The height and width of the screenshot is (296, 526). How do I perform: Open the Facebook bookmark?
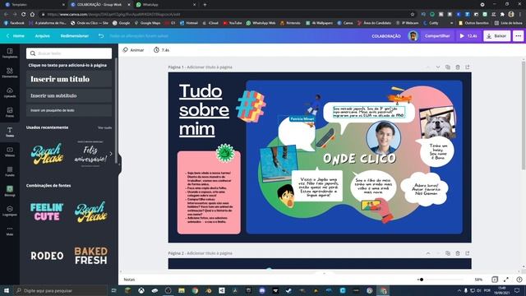click(x=14, y=23)
